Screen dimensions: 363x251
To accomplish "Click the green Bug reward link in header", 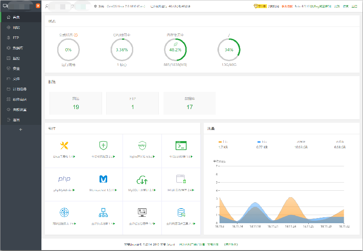I will tap(321, 6).
